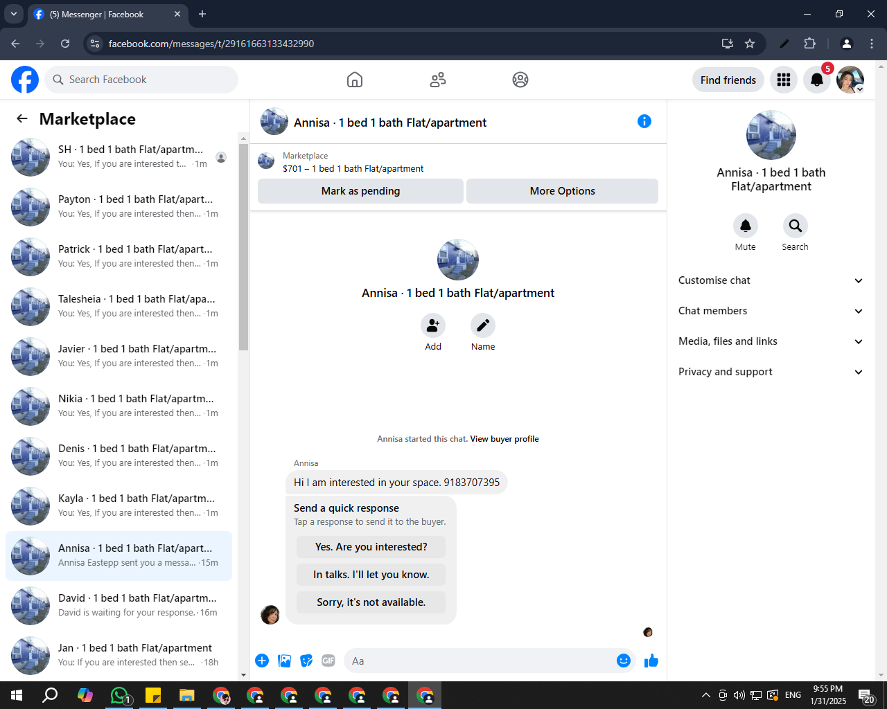887x709 pixels.
Task: Expand the Privacy and support section
Action: tap(771, 372)
